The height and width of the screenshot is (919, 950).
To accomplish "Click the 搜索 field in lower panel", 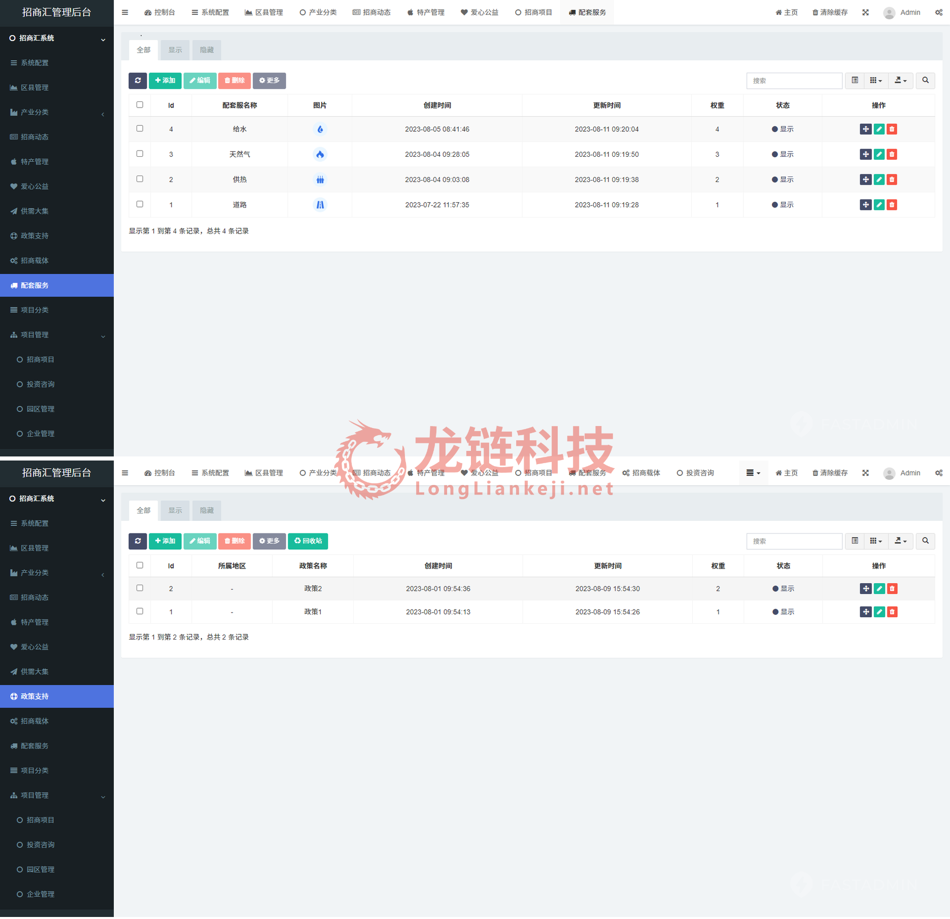I will (794, 541).
